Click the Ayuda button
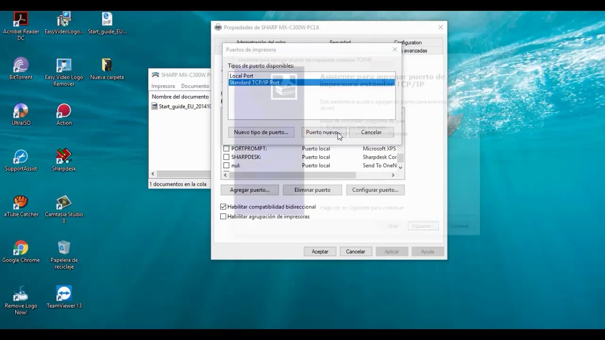This screenshot has width=605, height=340. (x=428, y=252)
